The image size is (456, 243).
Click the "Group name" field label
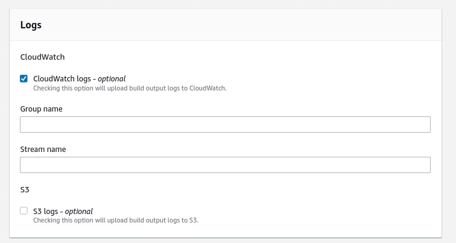42,109
